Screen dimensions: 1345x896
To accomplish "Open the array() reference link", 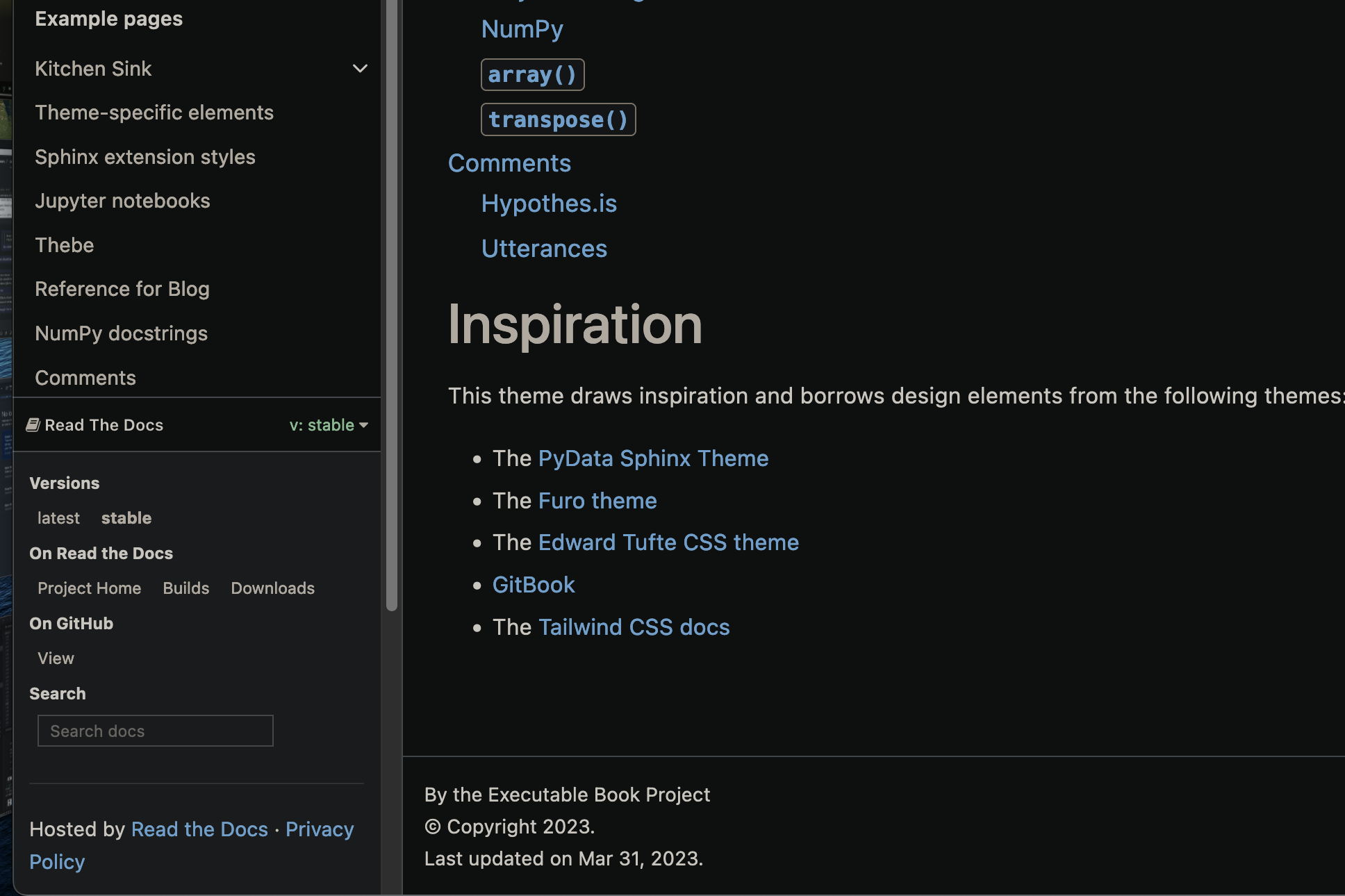I will [532, 74].
